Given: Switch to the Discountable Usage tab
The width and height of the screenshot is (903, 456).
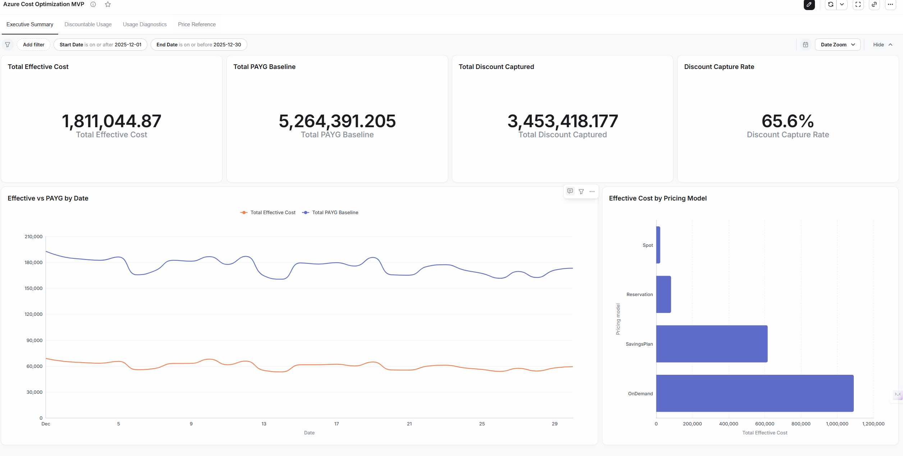Looking at the screenshot, I should coord(88,24).
